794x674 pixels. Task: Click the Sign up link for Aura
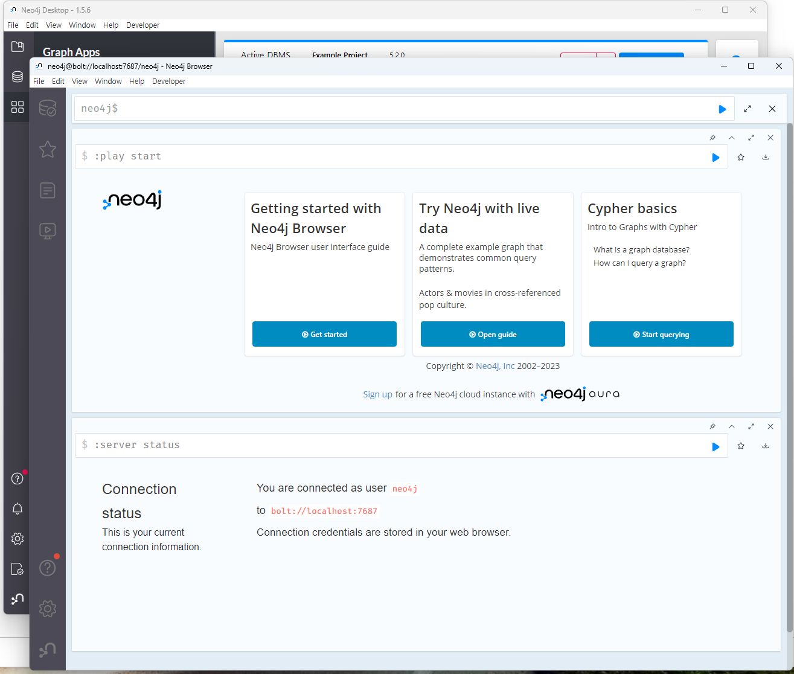pos(377,394)
